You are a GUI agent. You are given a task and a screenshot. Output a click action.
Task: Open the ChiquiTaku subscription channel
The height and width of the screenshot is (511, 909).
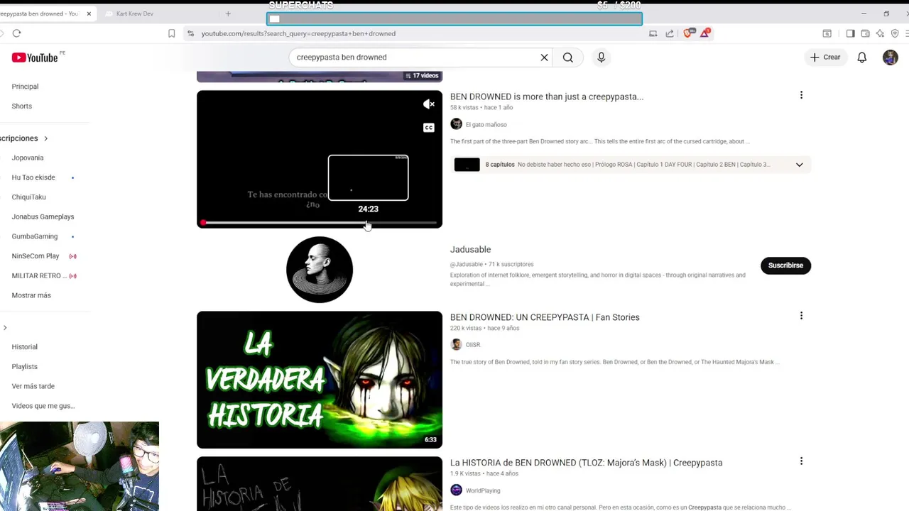point(28,197)
